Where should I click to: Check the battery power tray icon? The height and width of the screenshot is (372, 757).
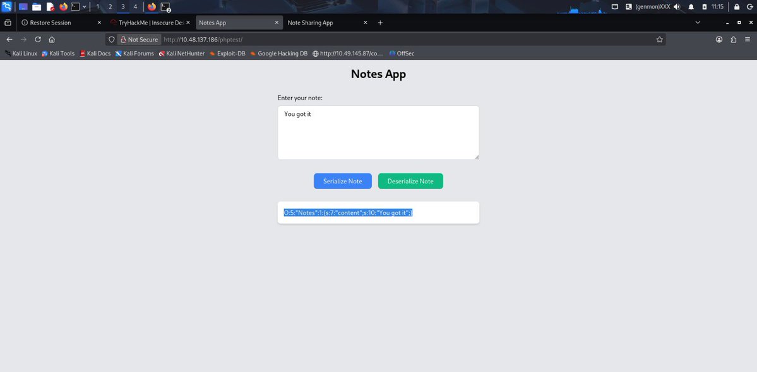pyautogui.click(x=704, y=7)
